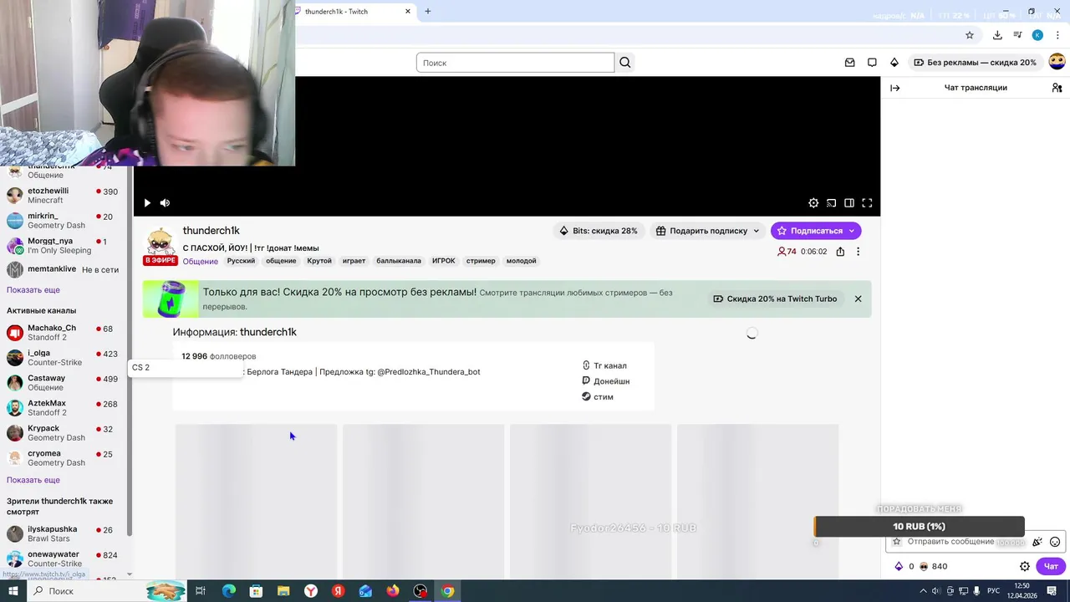Click the стример tag
This screenshot has width=1070, height=602.
pyautogui.click(x=481, y=261)
